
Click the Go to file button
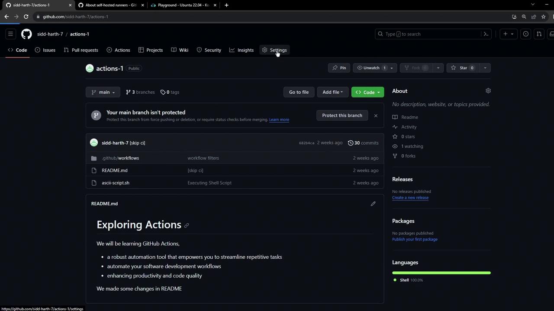(299, 92)
